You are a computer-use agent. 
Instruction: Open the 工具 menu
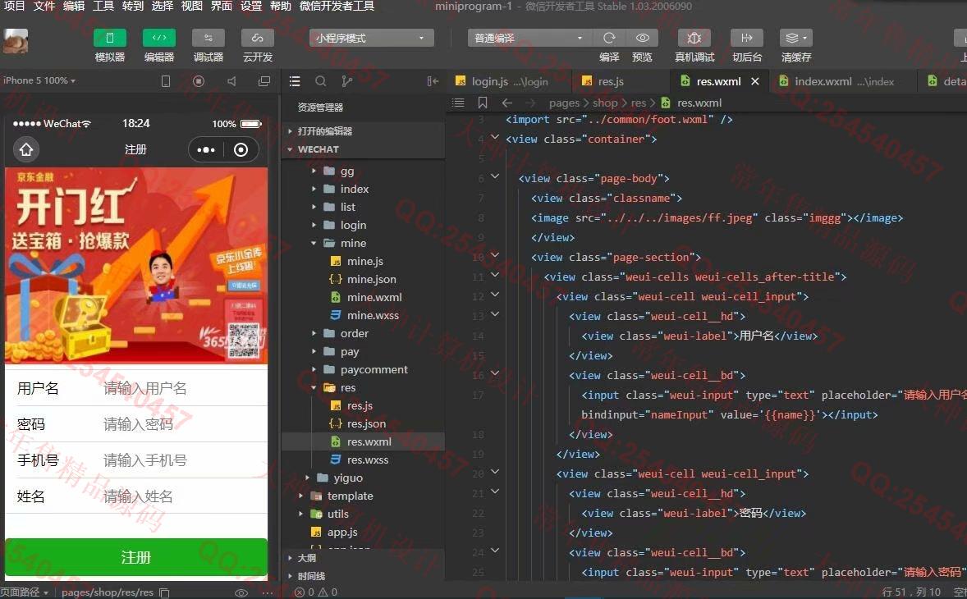pos(103,7)
